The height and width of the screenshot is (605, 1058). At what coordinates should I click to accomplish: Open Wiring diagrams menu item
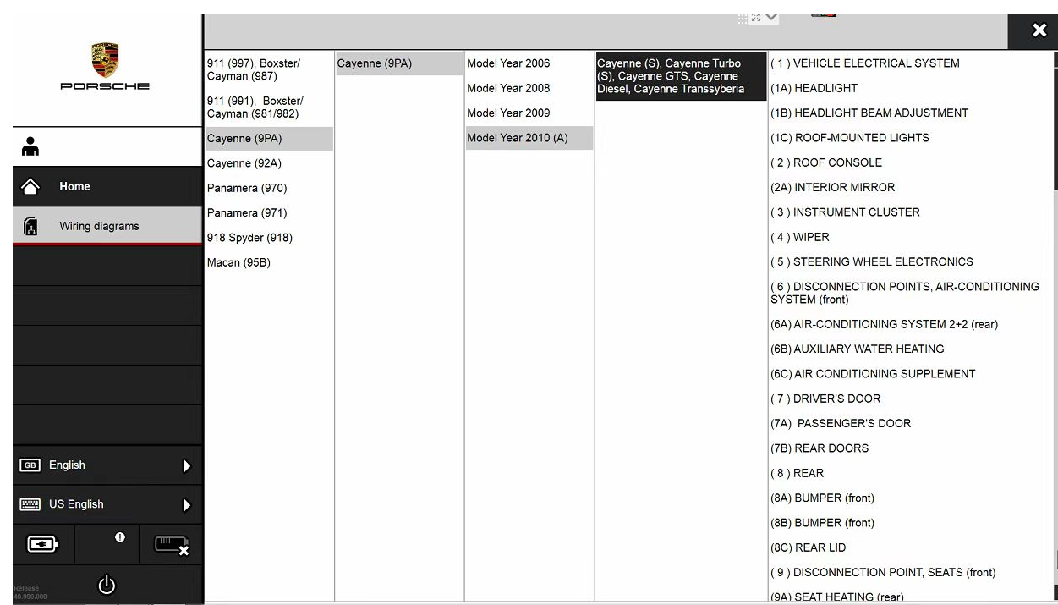[99, 226]
